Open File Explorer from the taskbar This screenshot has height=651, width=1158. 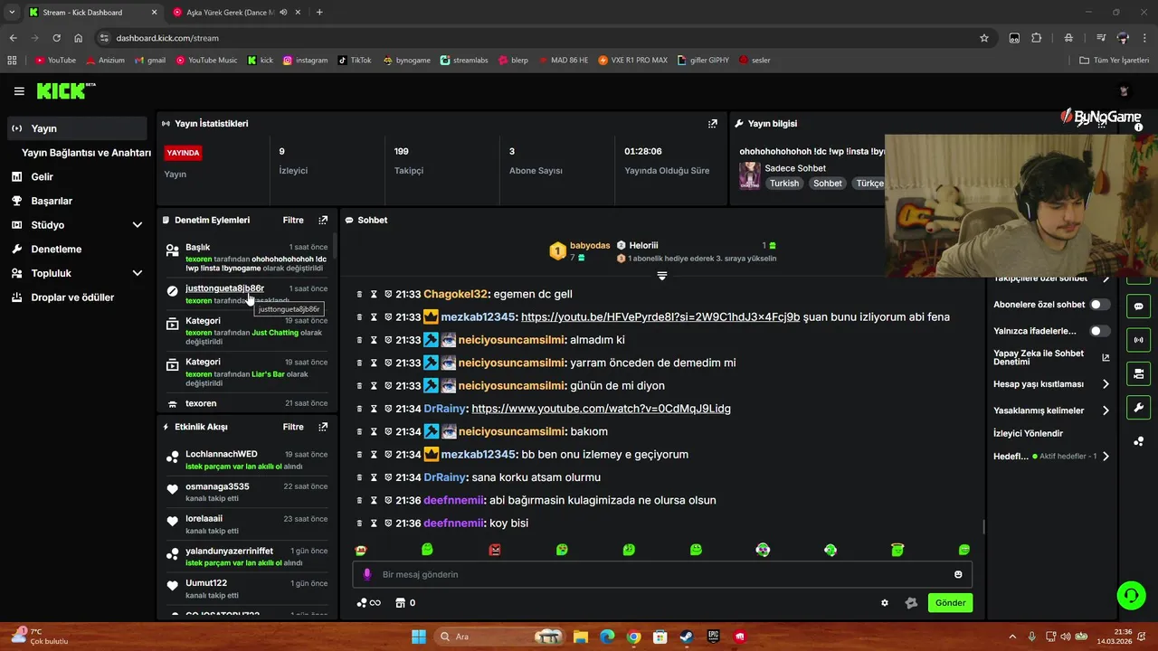[581, 637]
